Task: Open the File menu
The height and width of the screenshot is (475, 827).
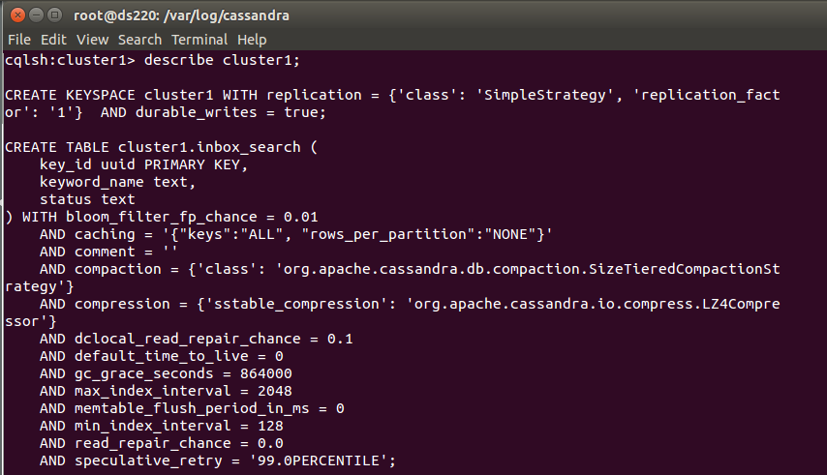Action: point(19,40)
